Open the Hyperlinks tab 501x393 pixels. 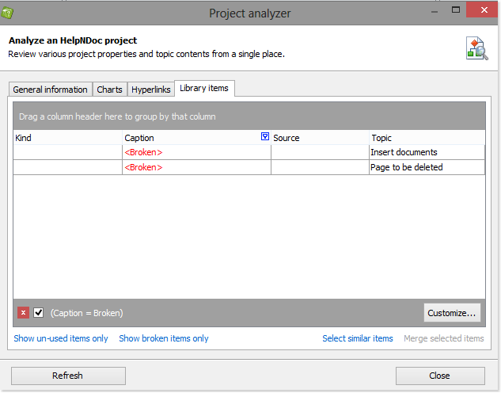click(x=151, y=90)
